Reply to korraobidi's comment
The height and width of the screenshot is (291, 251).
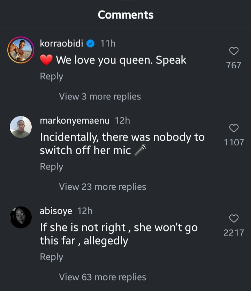pos(51,76)
